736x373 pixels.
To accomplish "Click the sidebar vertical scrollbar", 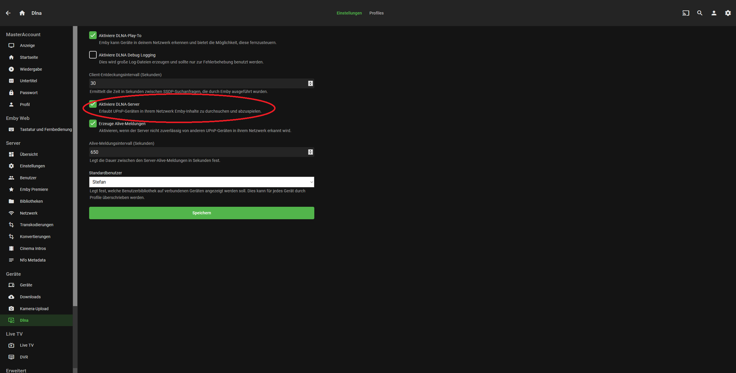I will tap(75, 166).
